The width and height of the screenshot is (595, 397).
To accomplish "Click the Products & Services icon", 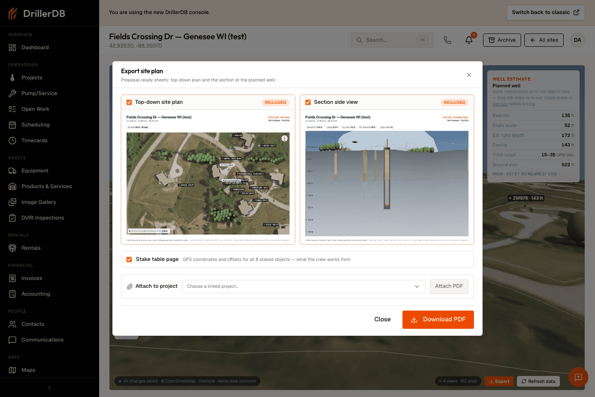I will [12, 187].
